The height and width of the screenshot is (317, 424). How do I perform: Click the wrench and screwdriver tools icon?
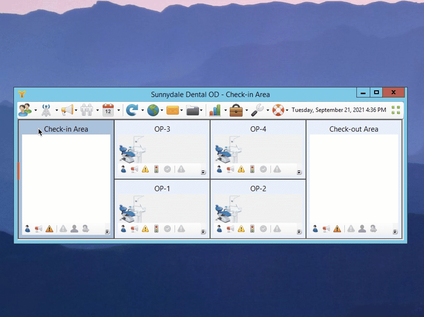click(x=258, y=110)
